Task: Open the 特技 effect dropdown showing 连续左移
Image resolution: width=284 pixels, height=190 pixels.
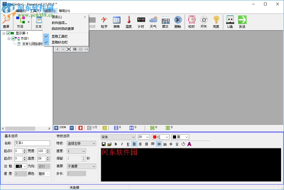Action: click(x=81, y=143)
